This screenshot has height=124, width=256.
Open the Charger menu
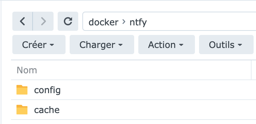(102, 45)
